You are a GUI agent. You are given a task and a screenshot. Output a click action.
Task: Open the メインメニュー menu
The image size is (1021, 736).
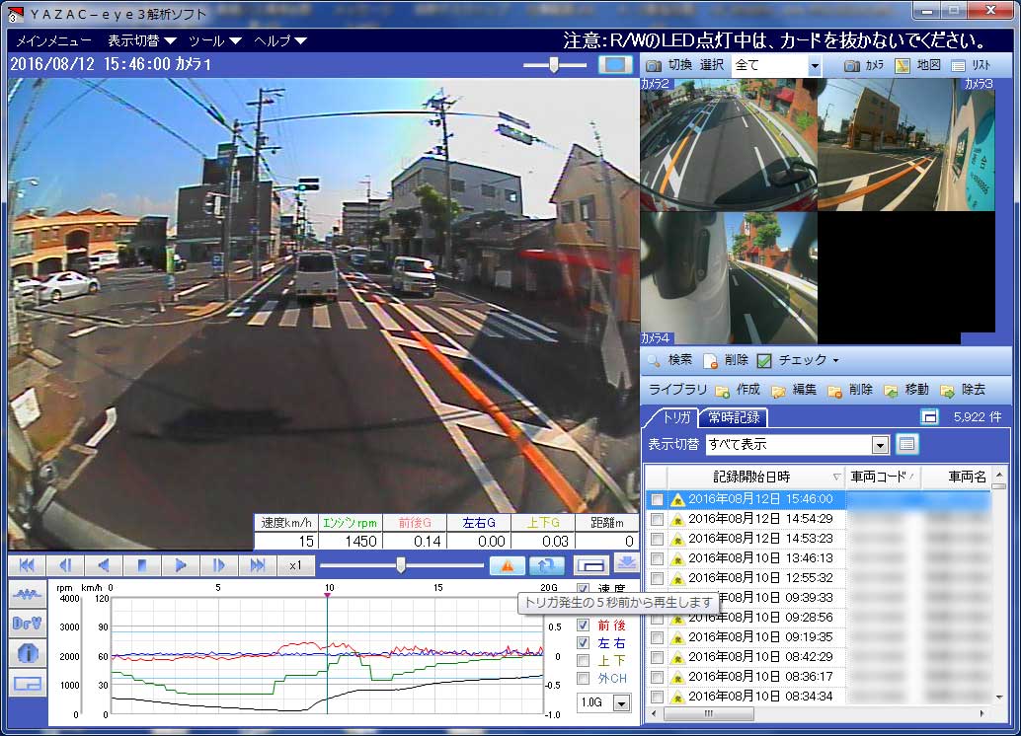pyautogui.click(x=53, y=40)
